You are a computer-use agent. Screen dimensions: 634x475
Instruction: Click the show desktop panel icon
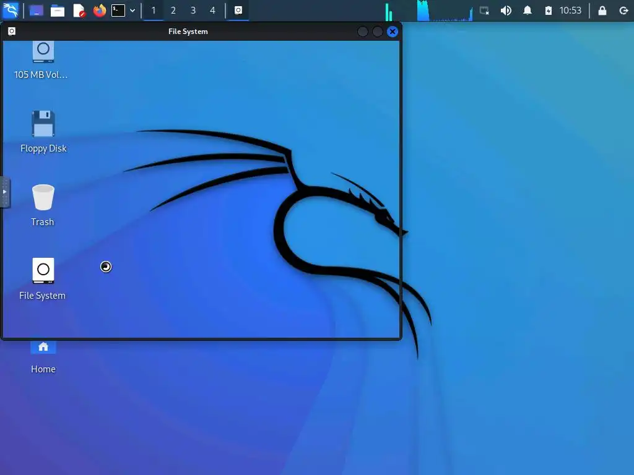[x=37, y=11]
